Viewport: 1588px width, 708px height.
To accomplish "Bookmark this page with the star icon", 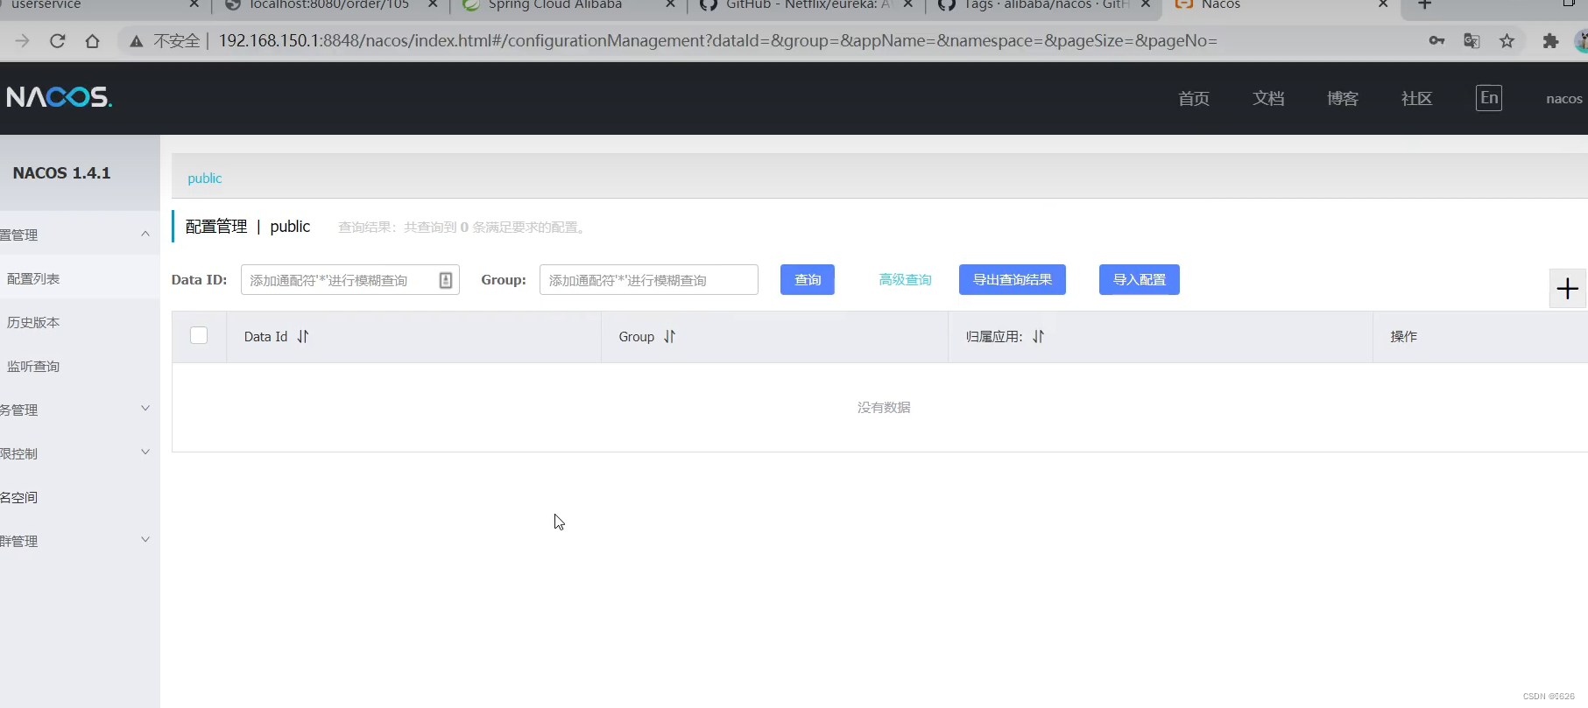I will [1507, 41].
